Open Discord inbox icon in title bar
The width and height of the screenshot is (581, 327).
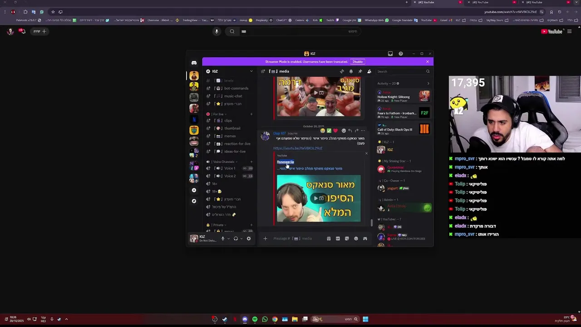(x=390, y=54)
